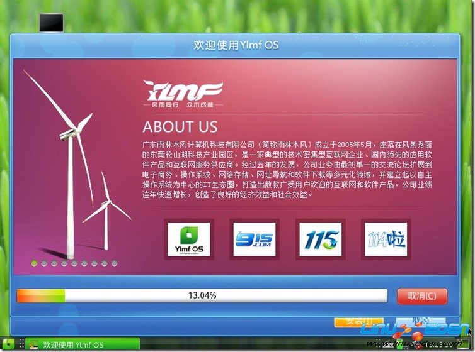
Task: Select the ninth, last slide indicator dot
Action: [114, 263]
